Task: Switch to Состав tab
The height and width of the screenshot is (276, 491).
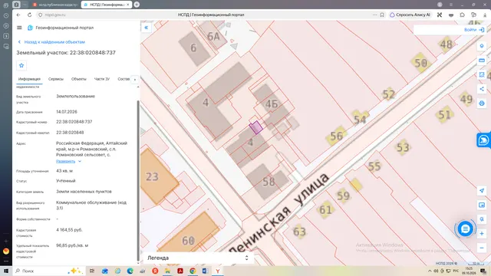Action: coord(124,79)
